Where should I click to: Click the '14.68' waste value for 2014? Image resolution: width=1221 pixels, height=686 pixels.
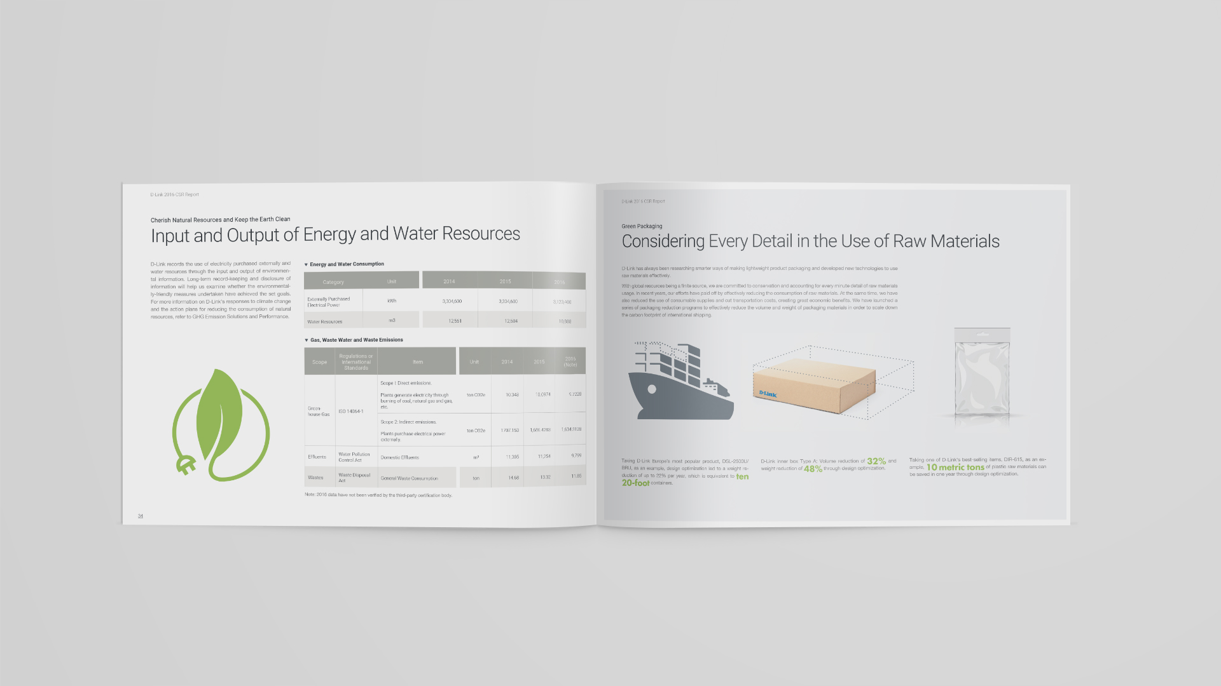pyautogui.click(x=513, y=478)
